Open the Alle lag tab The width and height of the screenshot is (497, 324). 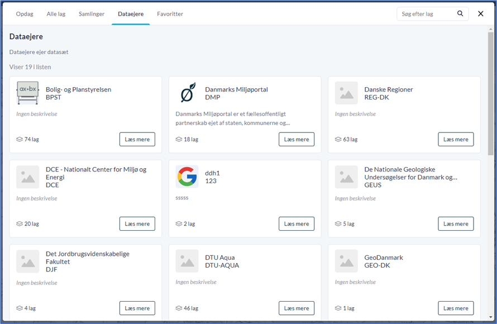point(56,13)
